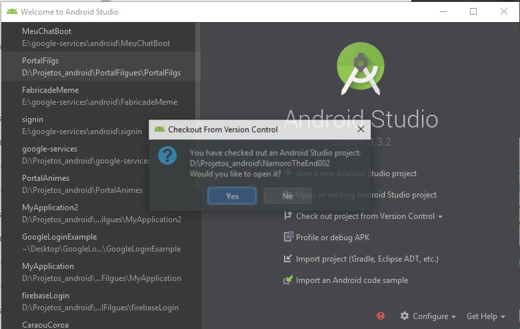Click the version control checkout icon
This screenshot has width=520, height=329.
tap(288, 216)
